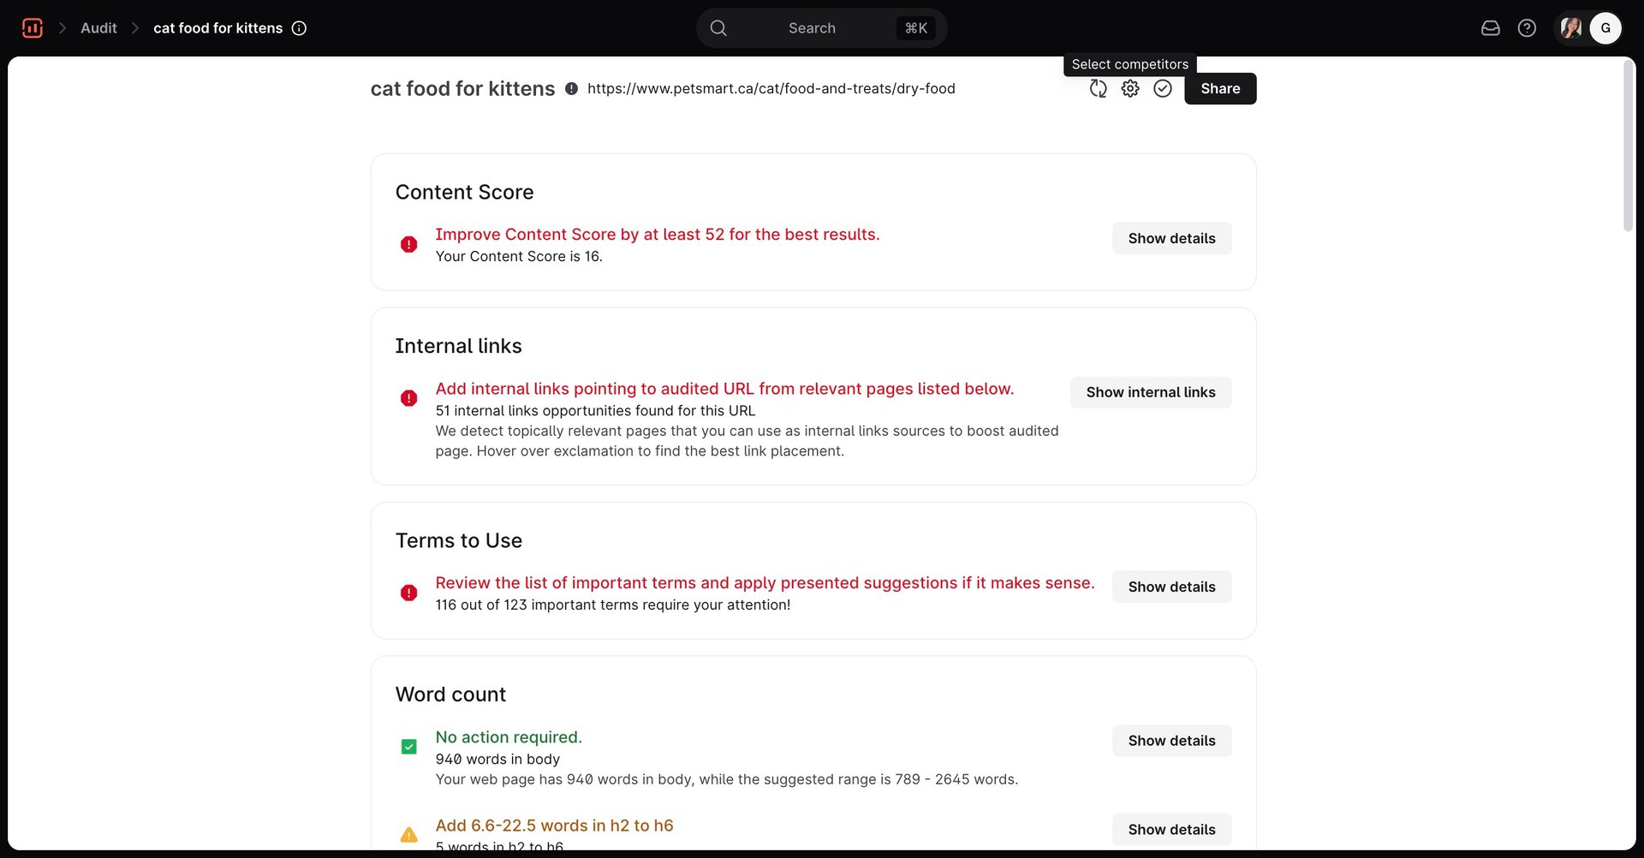Go to Audit in the breadcrumb
Image resolution: width=1644 pixels, height=858 pixels.
[98, 28]
